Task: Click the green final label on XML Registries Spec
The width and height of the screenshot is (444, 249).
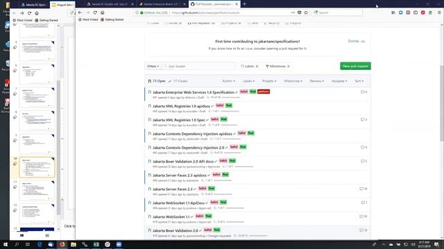Action: [x=223, y=119]
